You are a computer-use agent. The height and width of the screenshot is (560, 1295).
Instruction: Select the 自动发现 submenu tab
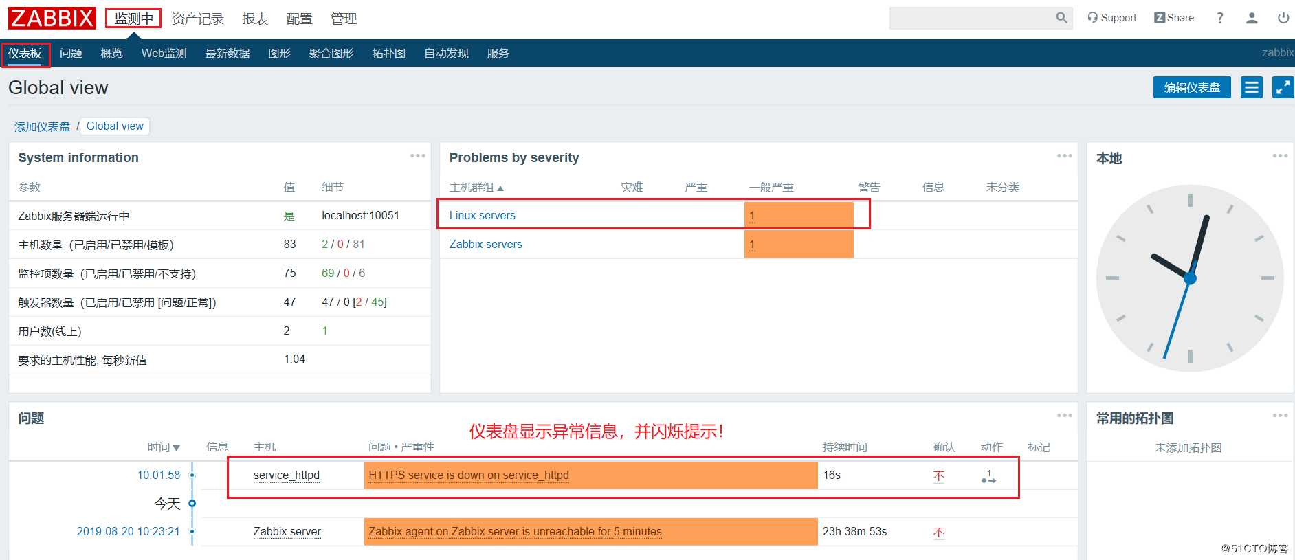tap(447, 54)
